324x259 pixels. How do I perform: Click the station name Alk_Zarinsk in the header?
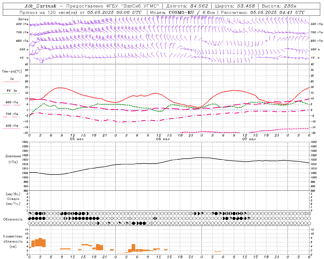(x=40, y=6)
